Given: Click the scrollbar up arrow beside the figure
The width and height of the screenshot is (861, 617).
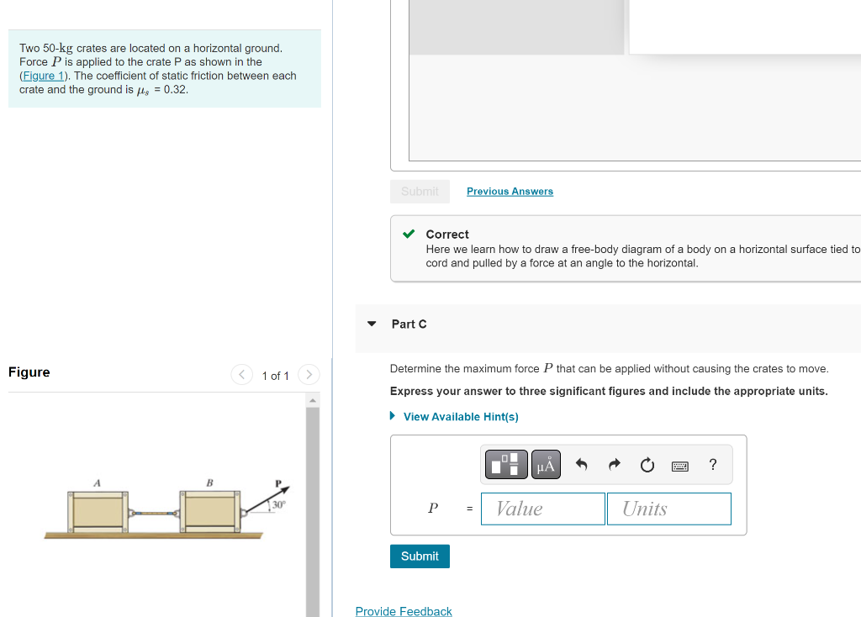Looking at the screenshot, I should [312, 398].
